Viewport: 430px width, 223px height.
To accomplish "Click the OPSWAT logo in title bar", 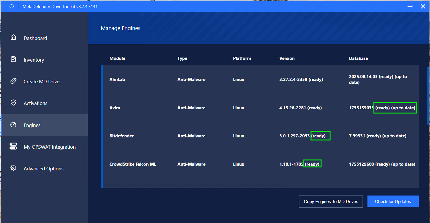I will click(12, 6).
